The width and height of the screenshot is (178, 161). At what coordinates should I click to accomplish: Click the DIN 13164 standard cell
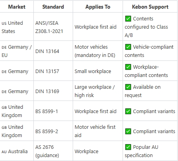coord(53,51)
